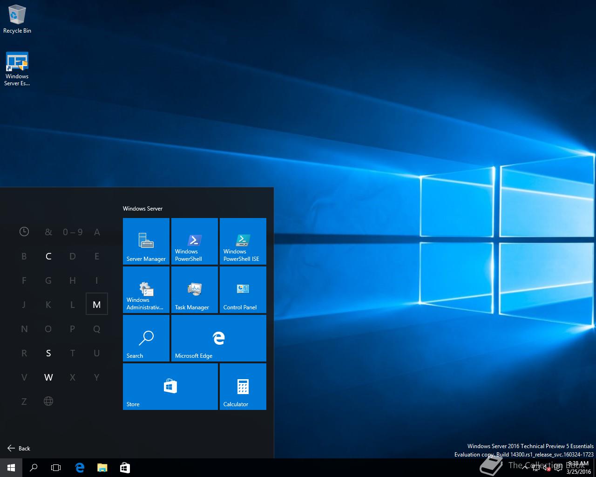
Task: Open File Explorer from the taskbar
Action: [102, 468]
